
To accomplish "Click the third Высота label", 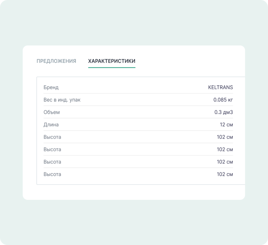I will (x=52, y=162).
